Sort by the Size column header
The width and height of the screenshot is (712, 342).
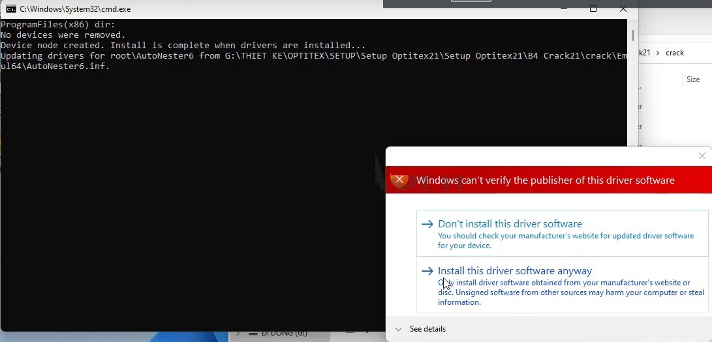click(x=692, y=79)
